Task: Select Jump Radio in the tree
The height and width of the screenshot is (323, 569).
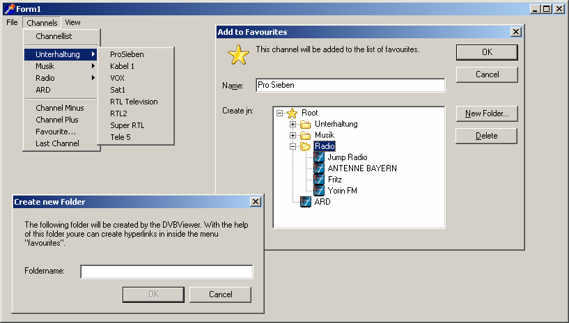Action: (348, 157)
